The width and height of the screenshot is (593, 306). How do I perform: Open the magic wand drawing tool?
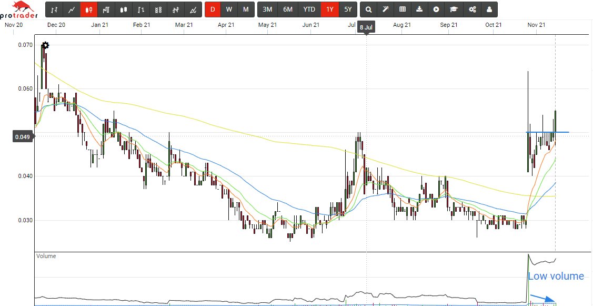pos(386,9)
